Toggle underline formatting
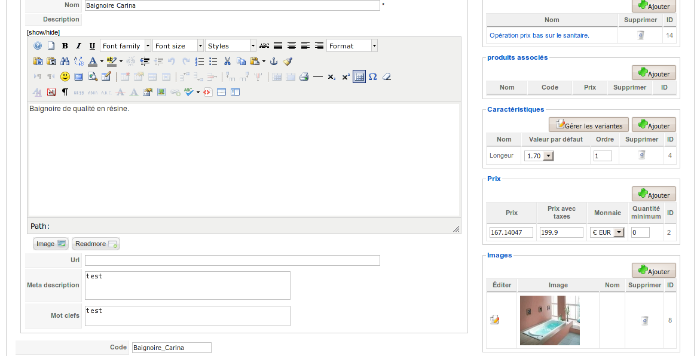 pyautogui.click(x=93, y=46)
